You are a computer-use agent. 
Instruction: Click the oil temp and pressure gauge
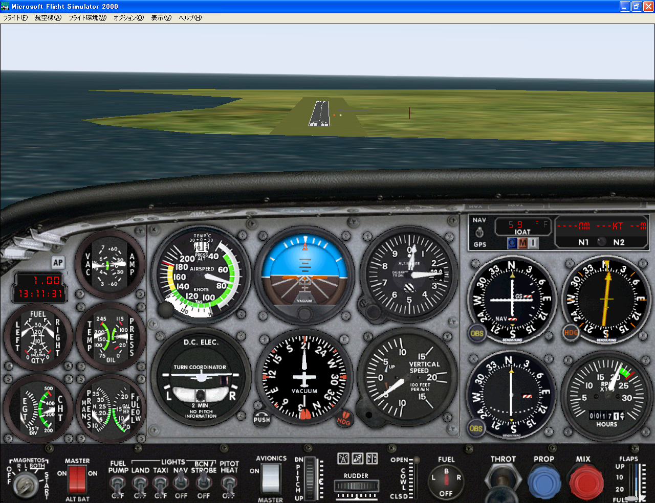tap(111, 336)
